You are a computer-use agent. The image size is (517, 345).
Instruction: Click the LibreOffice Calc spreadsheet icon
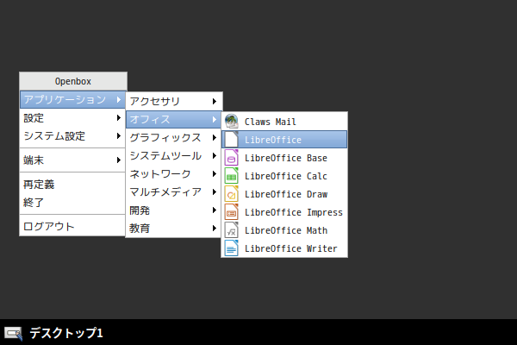232,176
